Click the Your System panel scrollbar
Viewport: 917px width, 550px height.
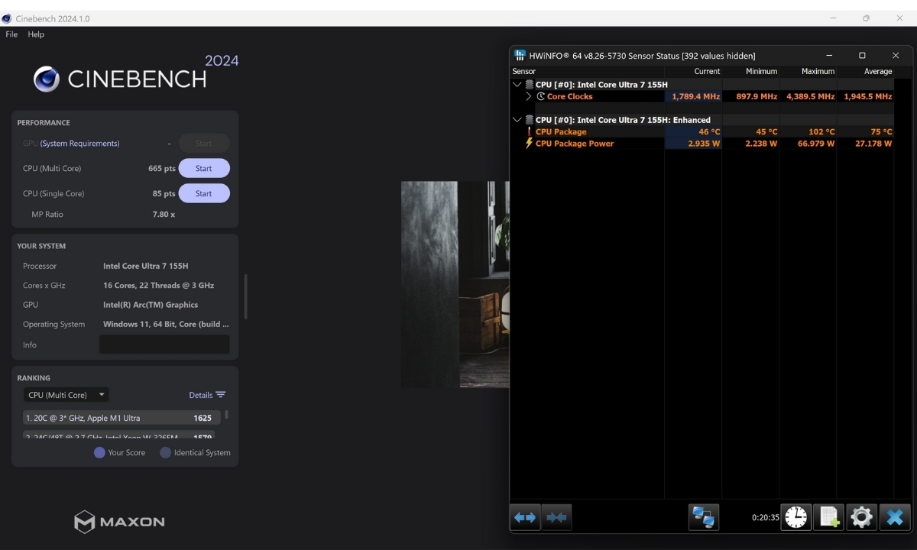click(245, 296)
